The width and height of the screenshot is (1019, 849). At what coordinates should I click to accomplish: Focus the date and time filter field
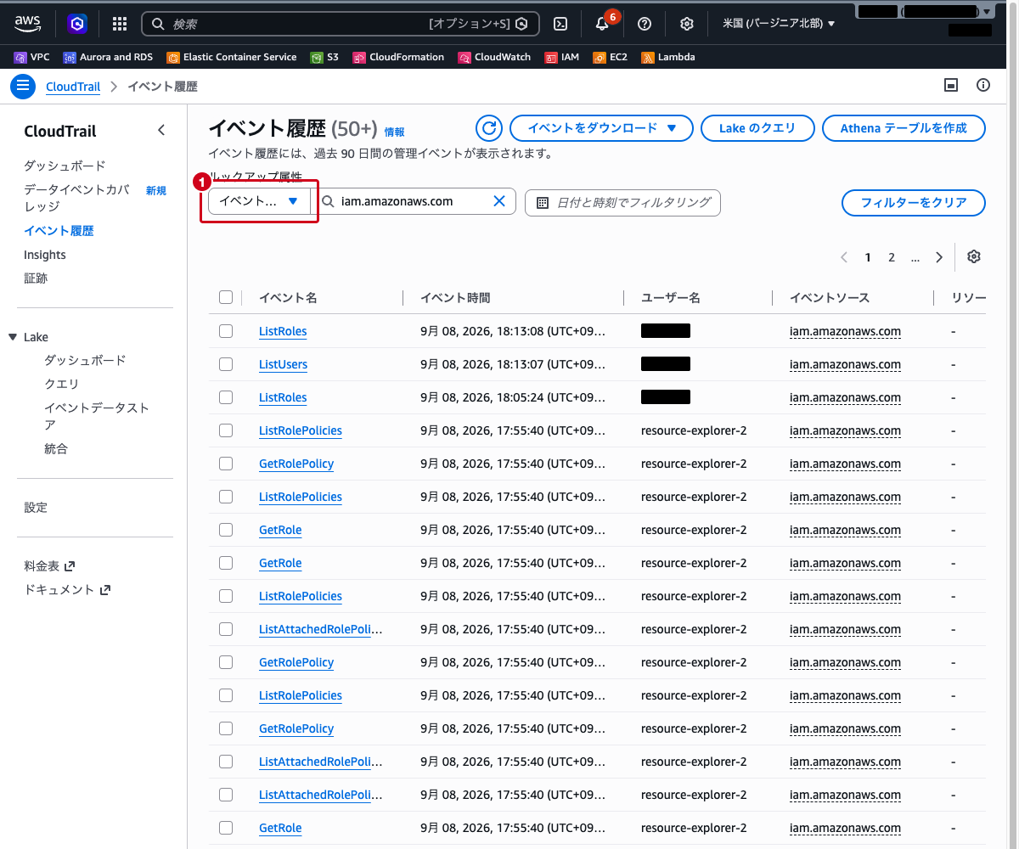tap(622, 203)
